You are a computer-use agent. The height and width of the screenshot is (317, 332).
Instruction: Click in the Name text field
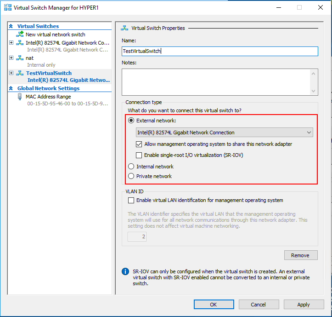[x=220, y=51]
